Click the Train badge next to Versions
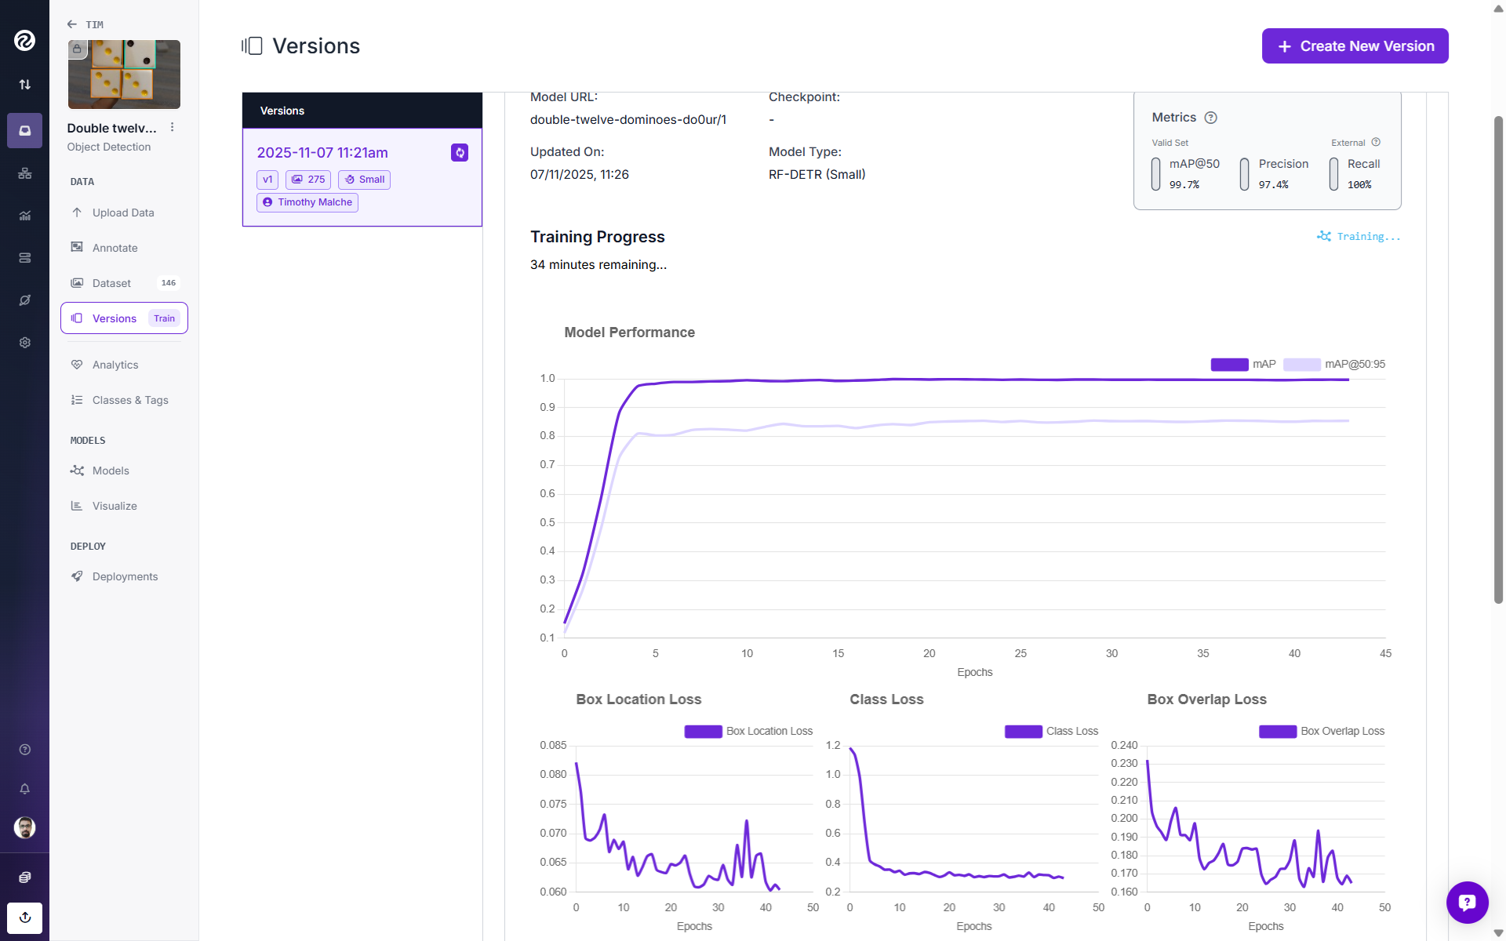This screenshot has width=1506, height=941. click(x=164, y=318)
